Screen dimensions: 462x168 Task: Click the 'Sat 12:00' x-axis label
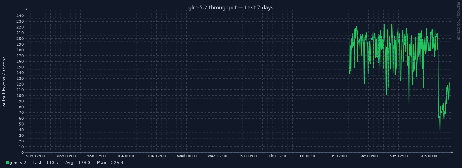399,156
